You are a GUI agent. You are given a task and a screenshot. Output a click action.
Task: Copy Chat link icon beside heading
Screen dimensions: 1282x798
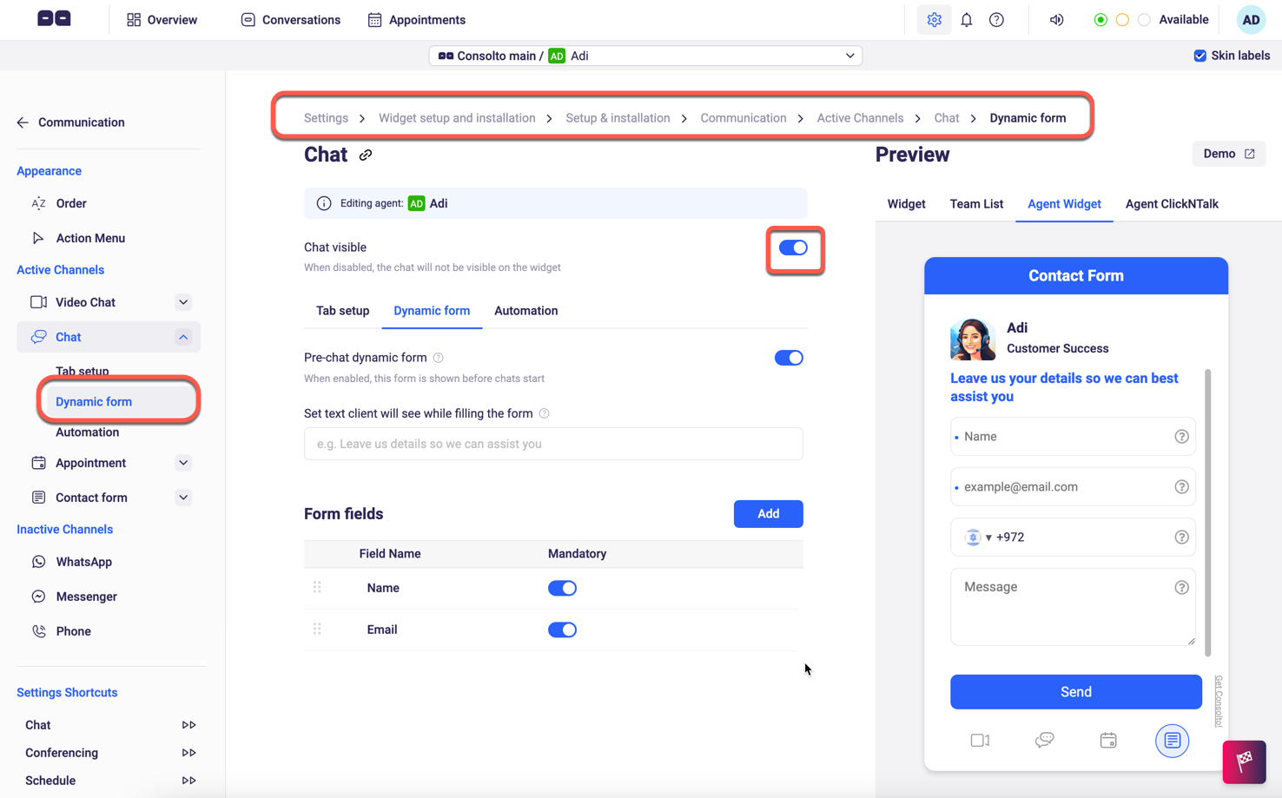tap(366, 155)
